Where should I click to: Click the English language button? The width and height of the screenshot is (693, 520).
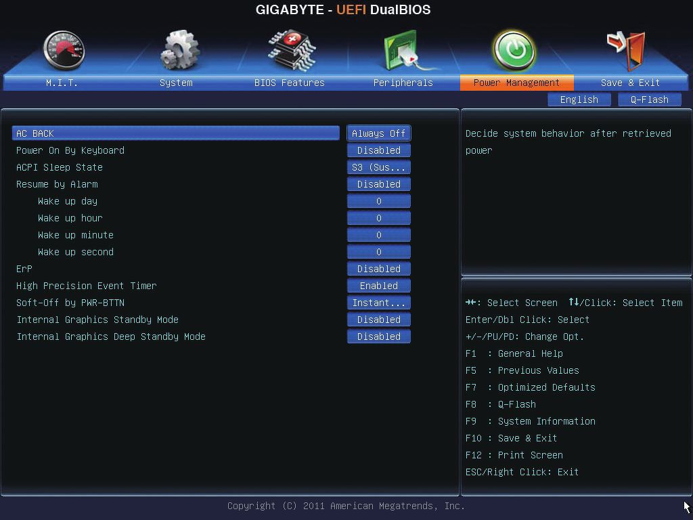click(579, 100)
